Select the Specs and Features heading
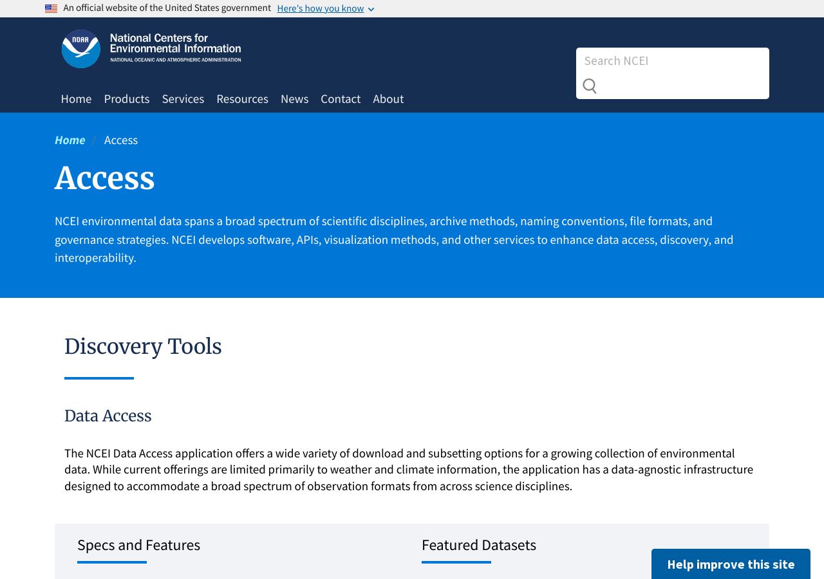 [x=138, y=545]
